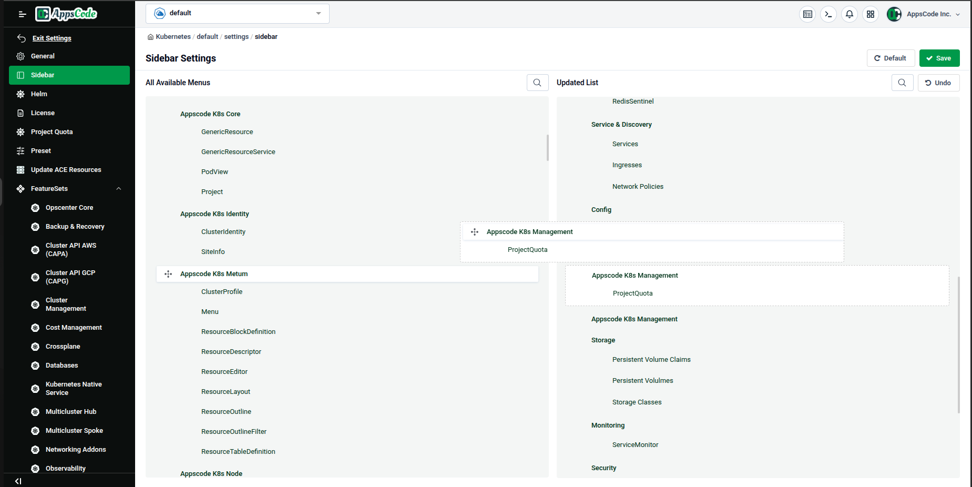Click the hamburger menu to collapse sidebar

[22, 14]
